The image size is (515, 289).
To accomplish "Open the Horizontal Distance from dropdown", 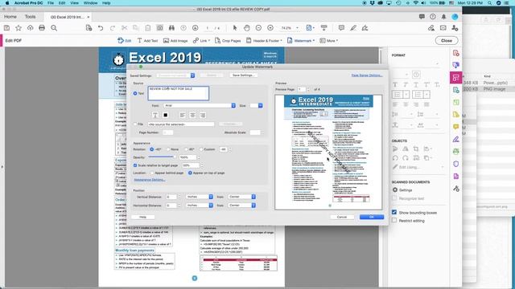I will click(241, 206).
